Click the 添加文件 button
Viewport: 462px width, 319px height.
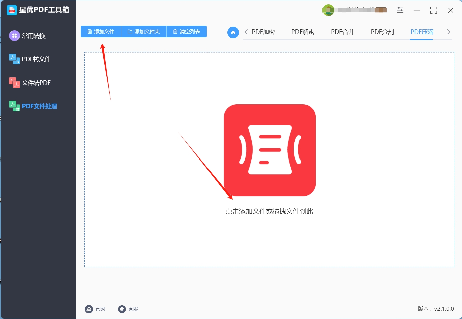pyautogui.click(x=101, y=31)
